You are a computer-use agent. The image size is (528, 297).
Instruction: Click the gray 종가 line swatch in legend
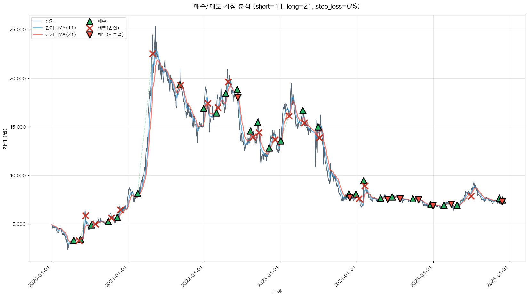click(x=38, y=21)
